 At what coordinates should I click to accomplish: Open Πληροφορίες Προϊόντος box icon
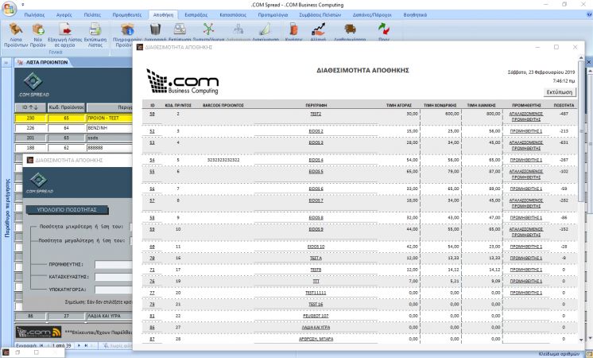127,29
